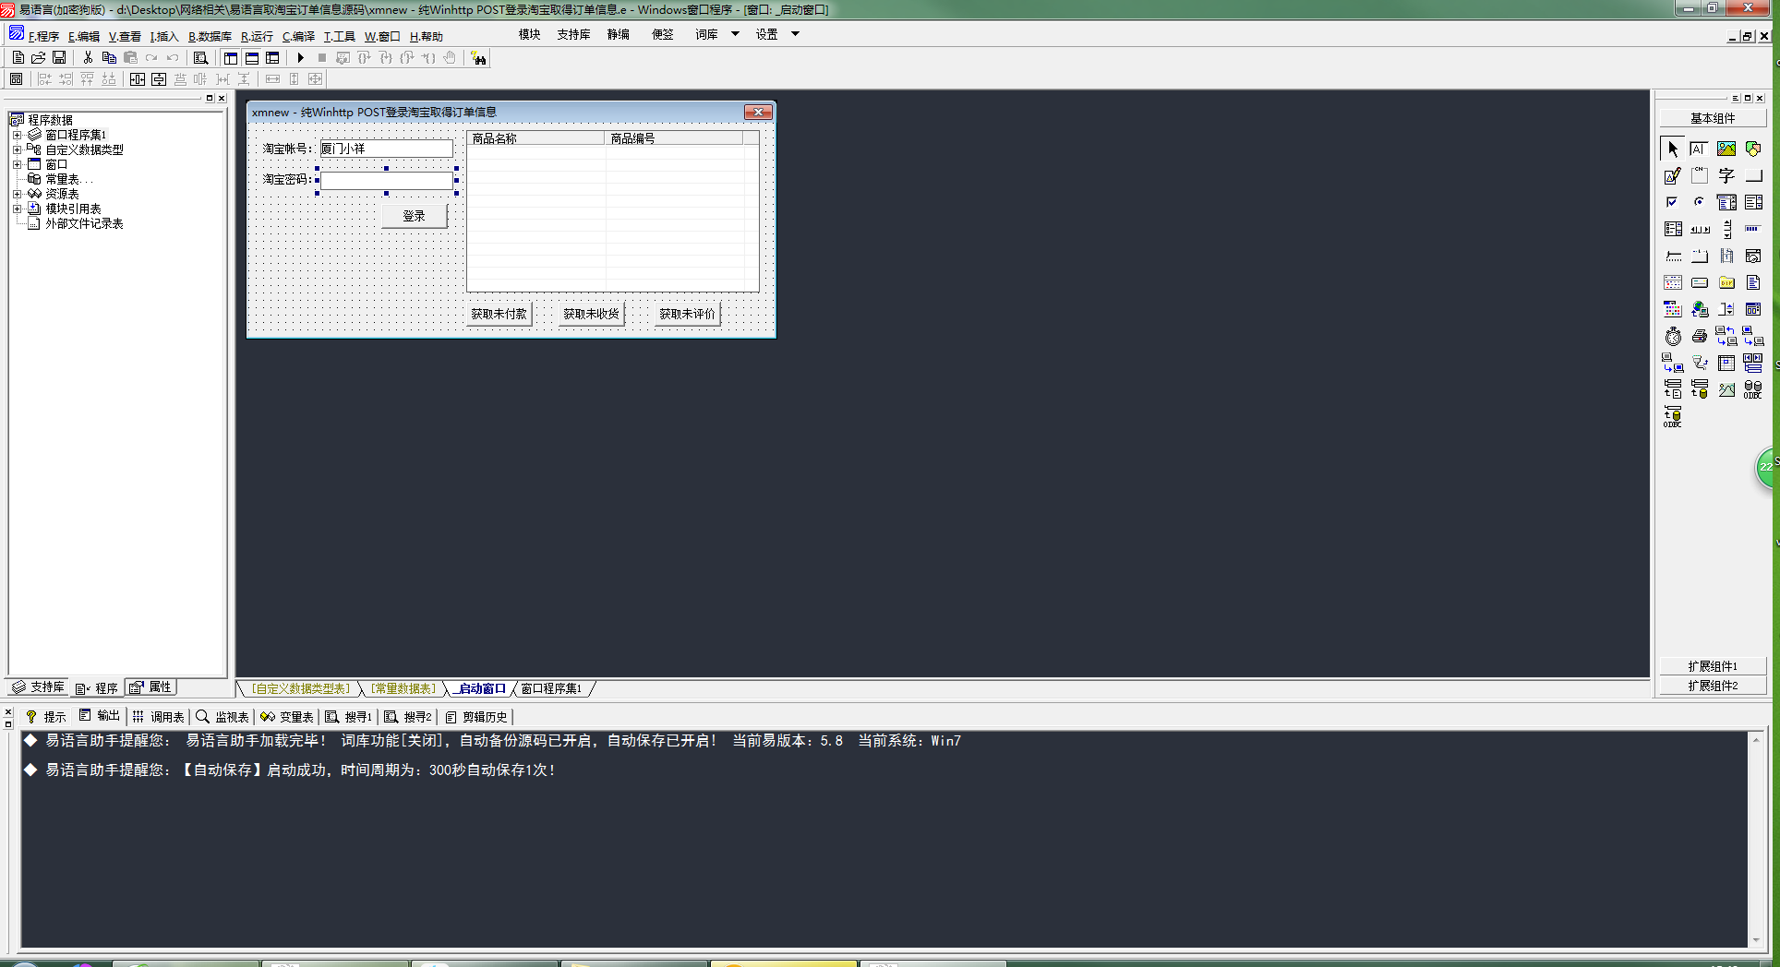The width and height of the screenshot is (1780, 967).
Task: Expand the 窗口 tree node
Action: click(x=17, y=164)
